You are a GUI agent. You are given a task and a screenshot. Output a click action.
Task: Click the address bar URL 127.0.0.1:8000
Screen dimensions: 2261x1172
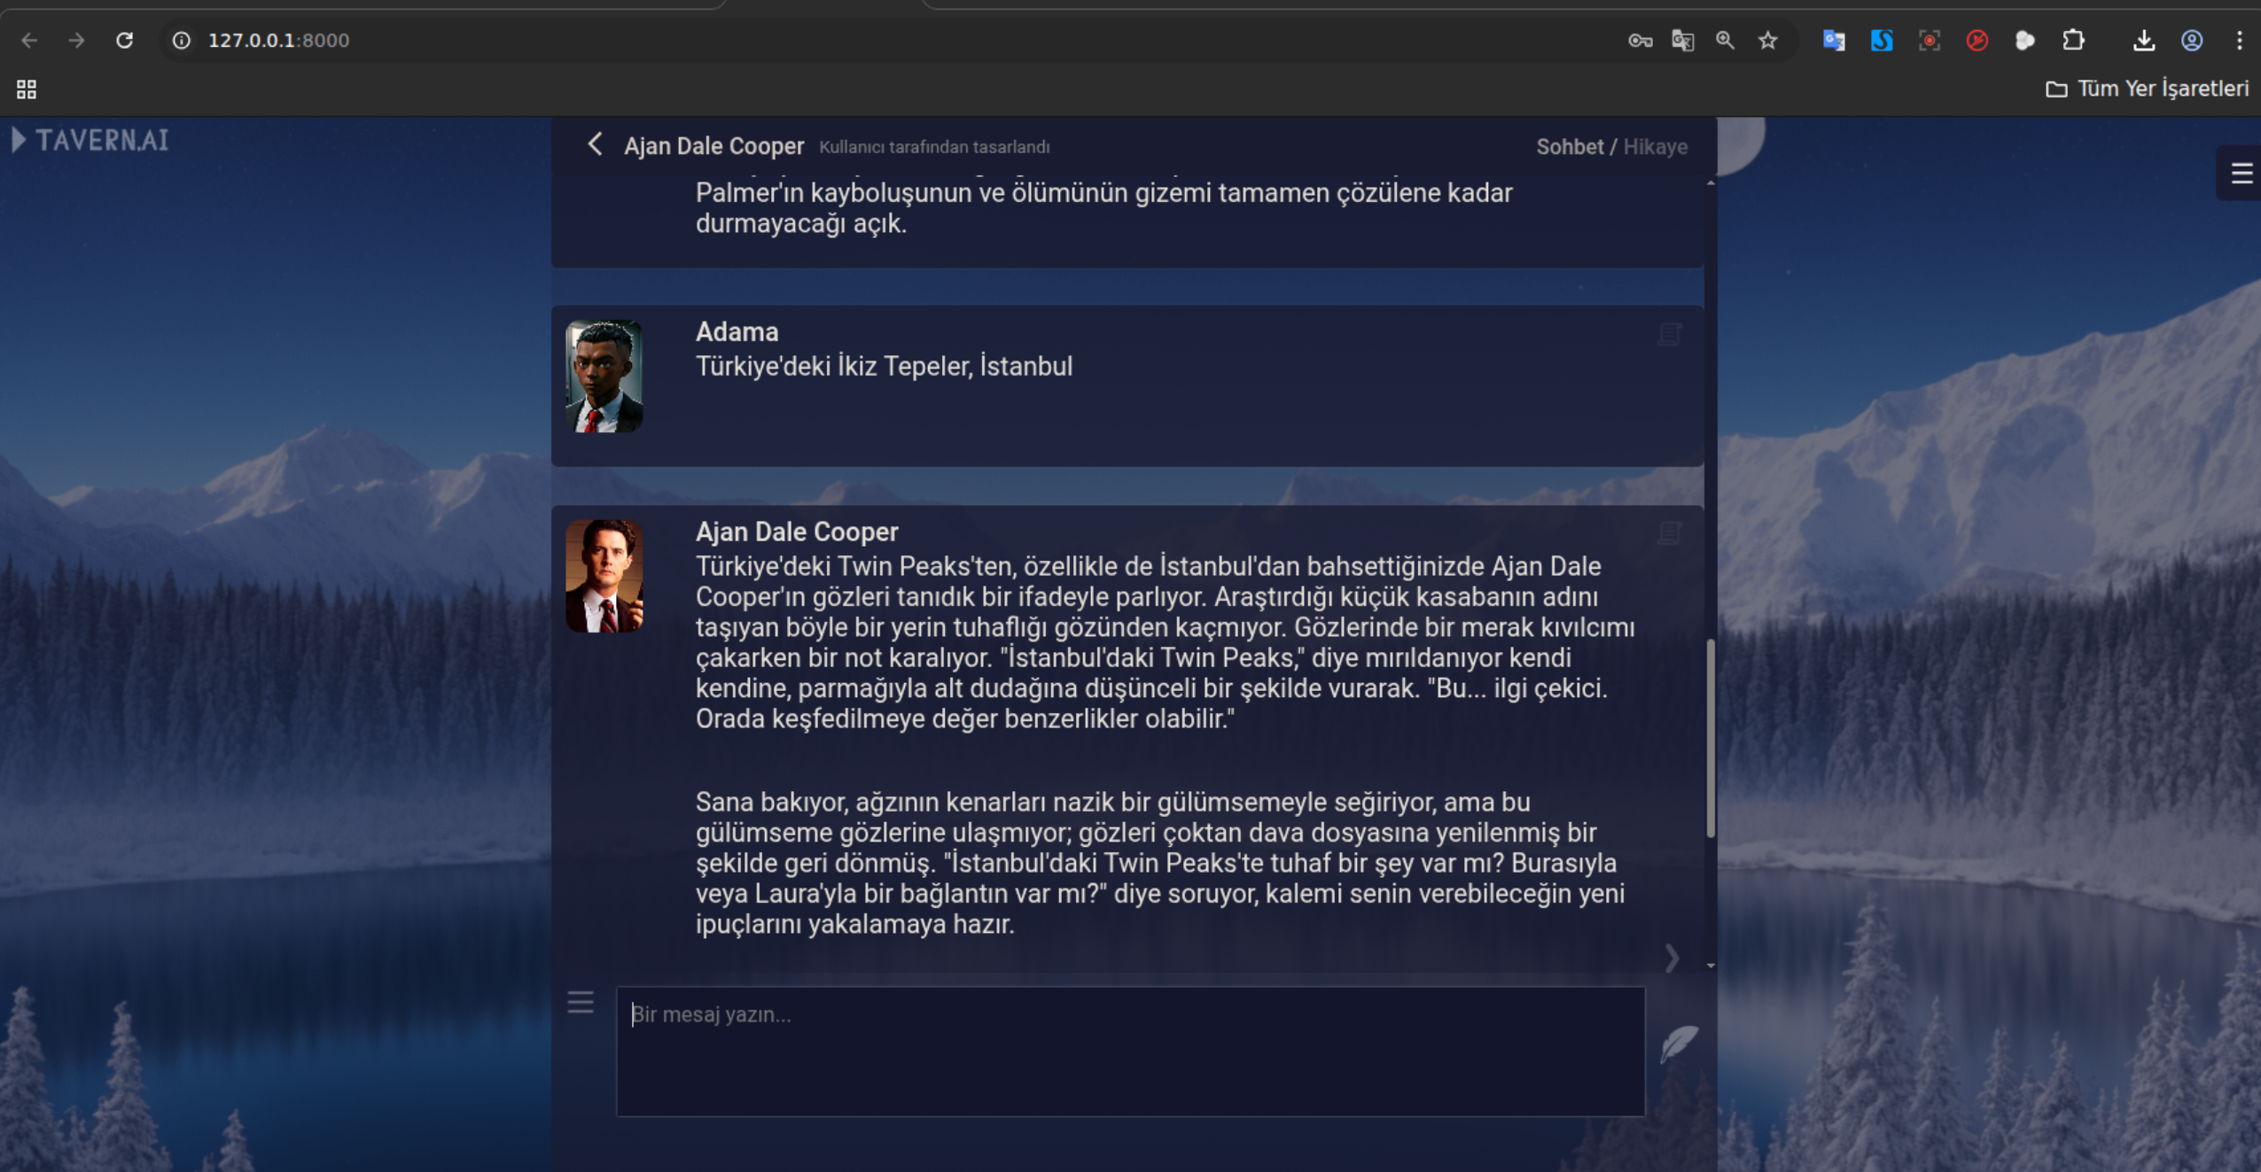click(x=278, y=40)
